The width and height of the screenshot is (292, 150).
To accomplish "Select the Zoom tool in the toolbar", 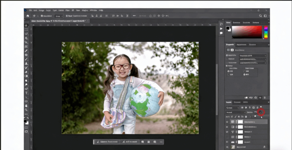I will click(x=26, y=110).
